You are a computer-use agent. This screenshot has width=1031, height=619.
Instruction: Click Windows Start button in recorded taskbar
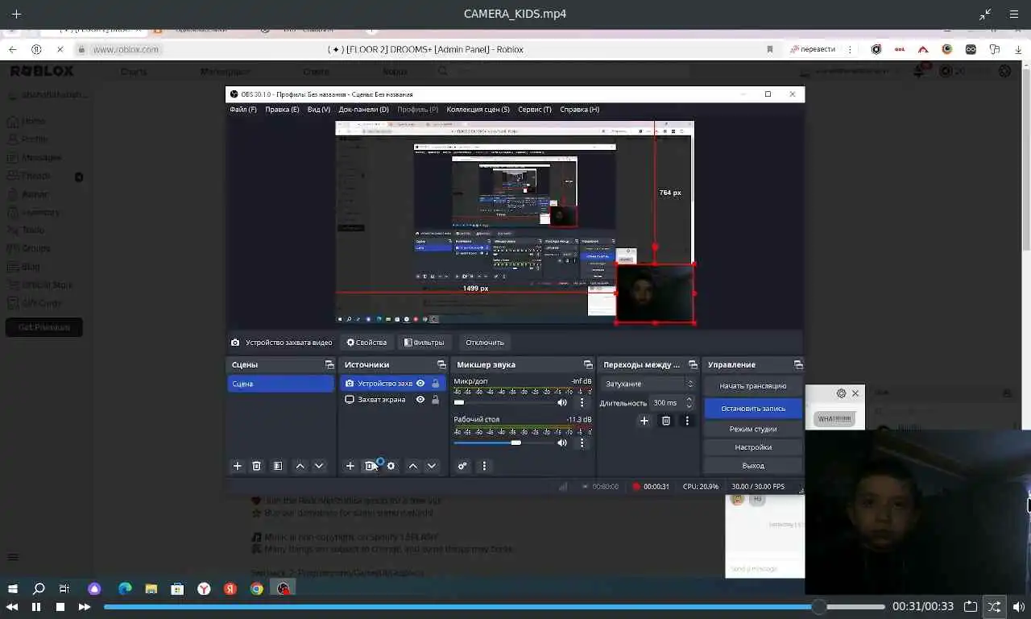[12, 589]
